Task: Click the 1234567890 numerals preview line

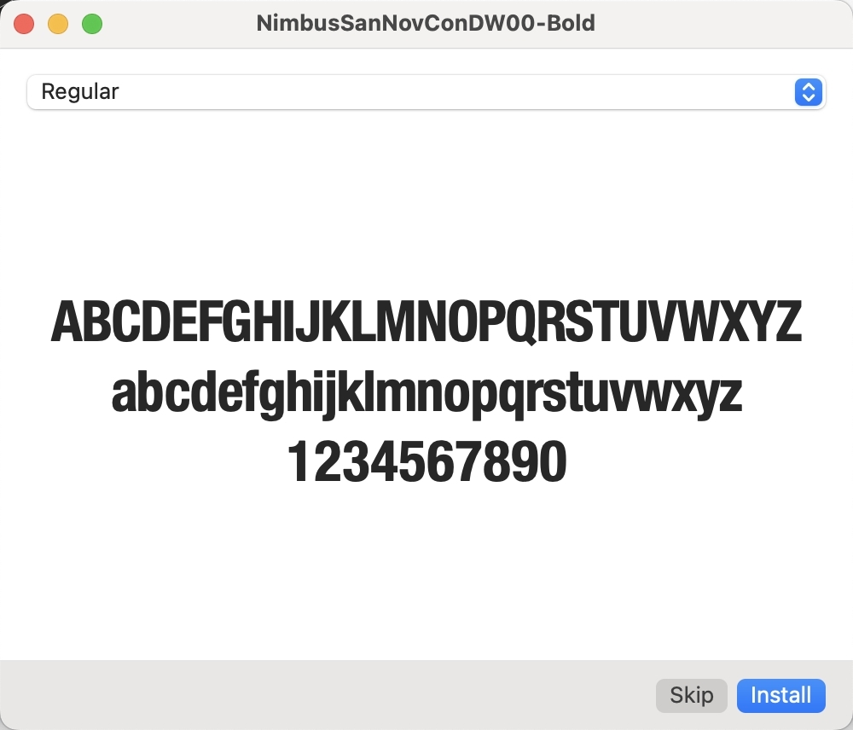Action: (x=426, y=462)
